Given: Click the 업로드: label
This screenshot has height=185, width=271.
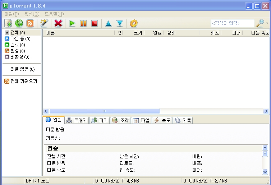Looking at the screenshot, I should (127, 163).
